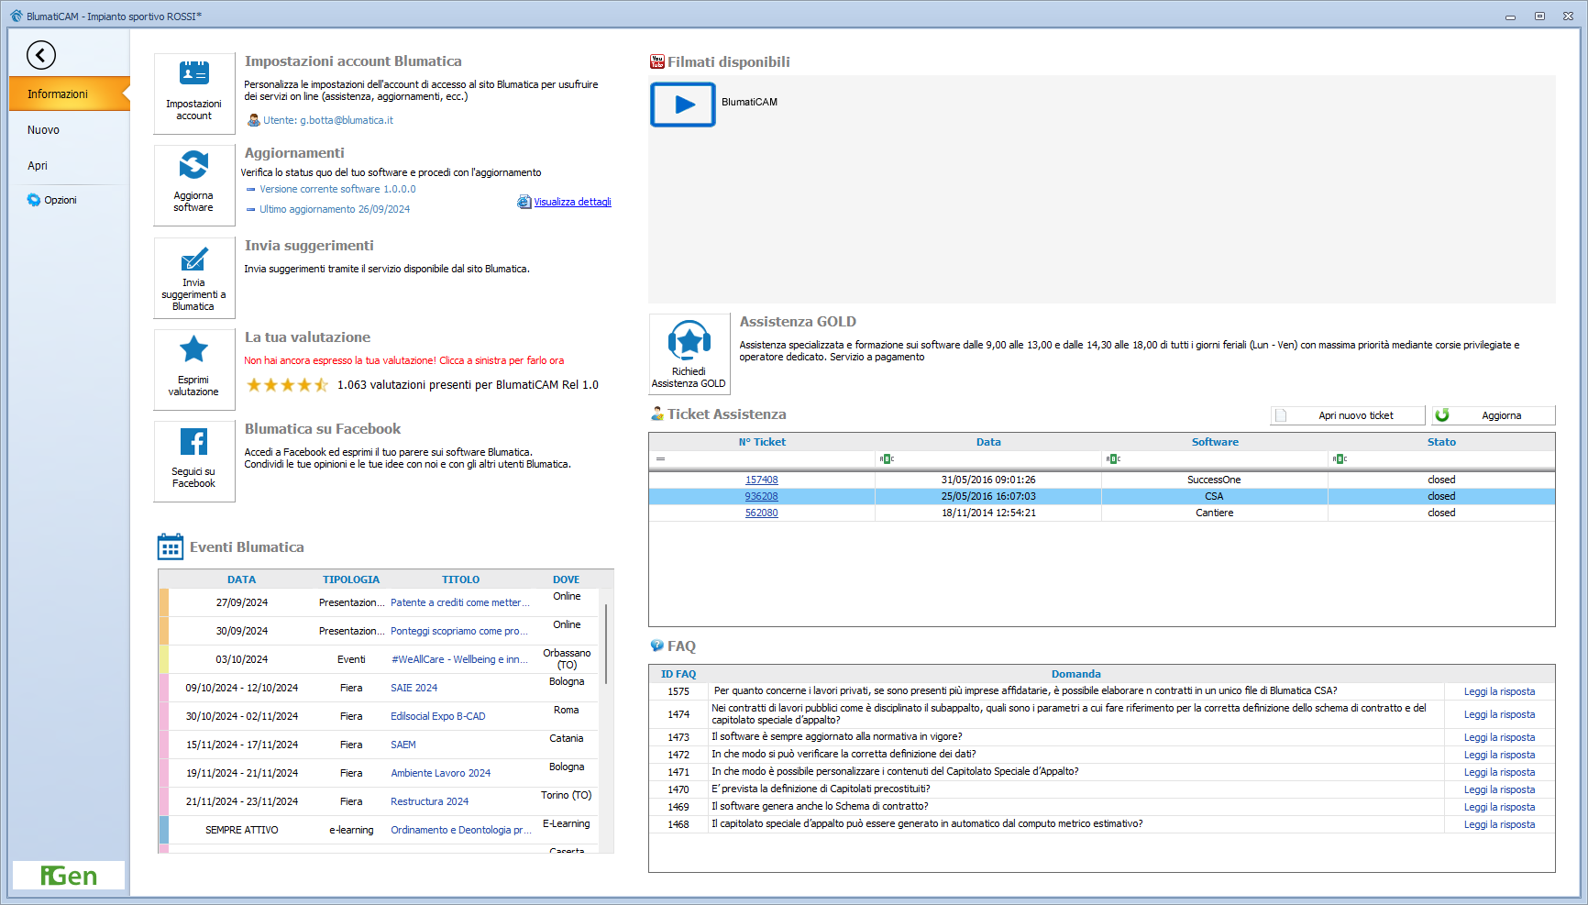Image resolution: width=1588 pixels, height=905 pixels.
Task: Open the SAEM event link
Action: tap(403, 745)
